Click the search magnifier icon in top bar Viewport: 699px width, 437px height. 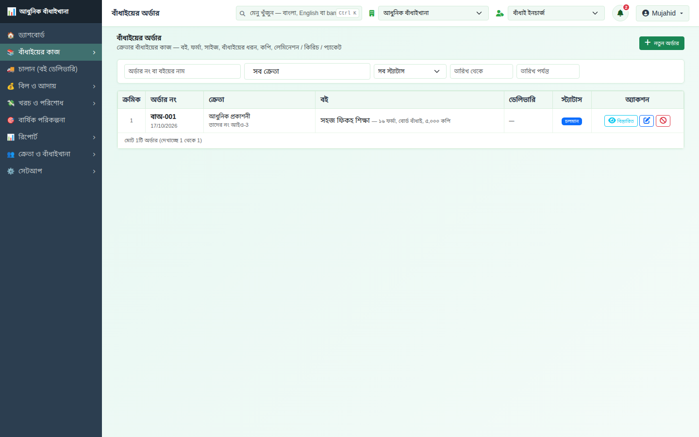pyautogui.click(x=242, y=14)
